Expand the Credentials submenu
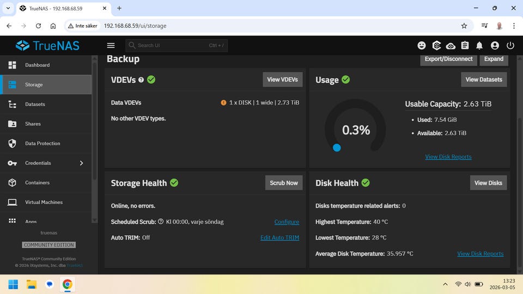Viewport: 523px width, 294px height. click(82, 163)
